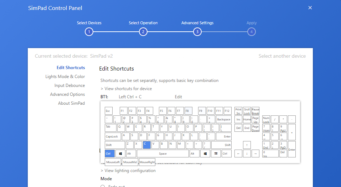
Task: Click the letter Z key
Action: (130, 145)
